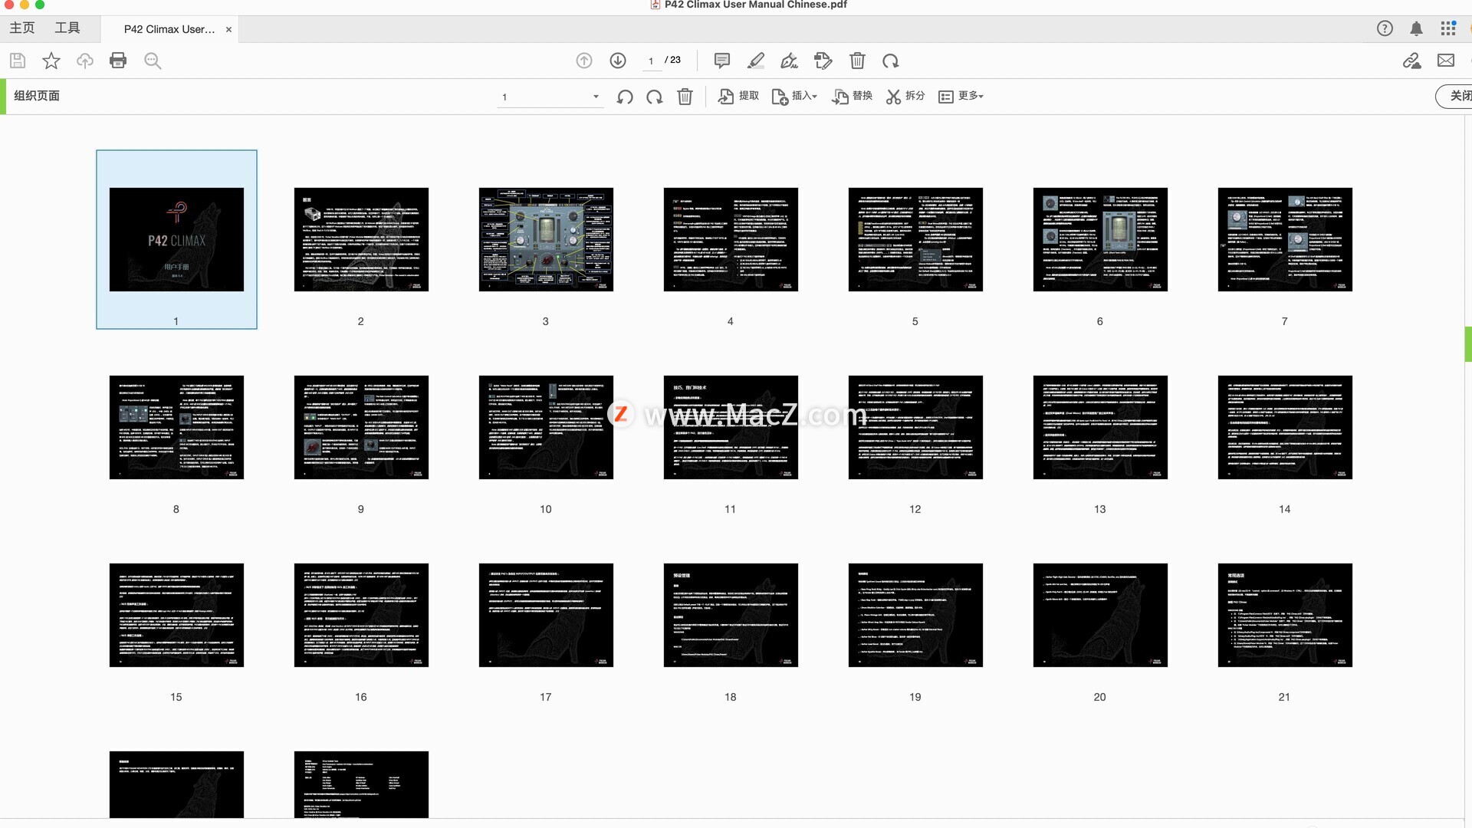
Task: Open the sign document tool
Action: point(789,61)
